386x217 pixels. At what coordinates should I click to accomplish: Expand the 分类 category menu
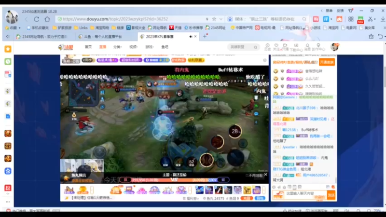pos(117,47)
